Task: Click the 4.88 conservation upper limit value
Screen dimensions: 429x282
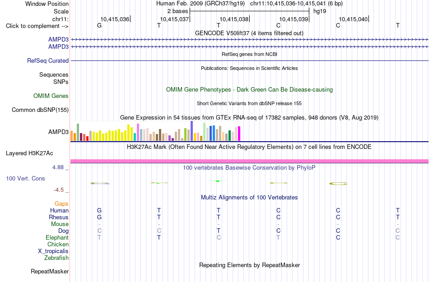Action: click(58, 167)
